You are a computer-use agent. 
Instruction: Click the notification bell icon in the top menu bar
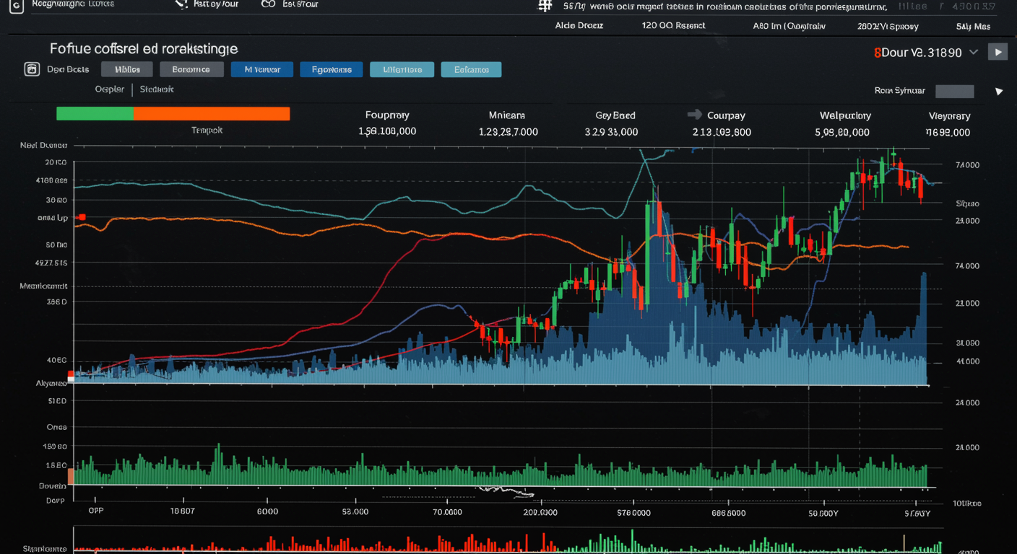180,4
